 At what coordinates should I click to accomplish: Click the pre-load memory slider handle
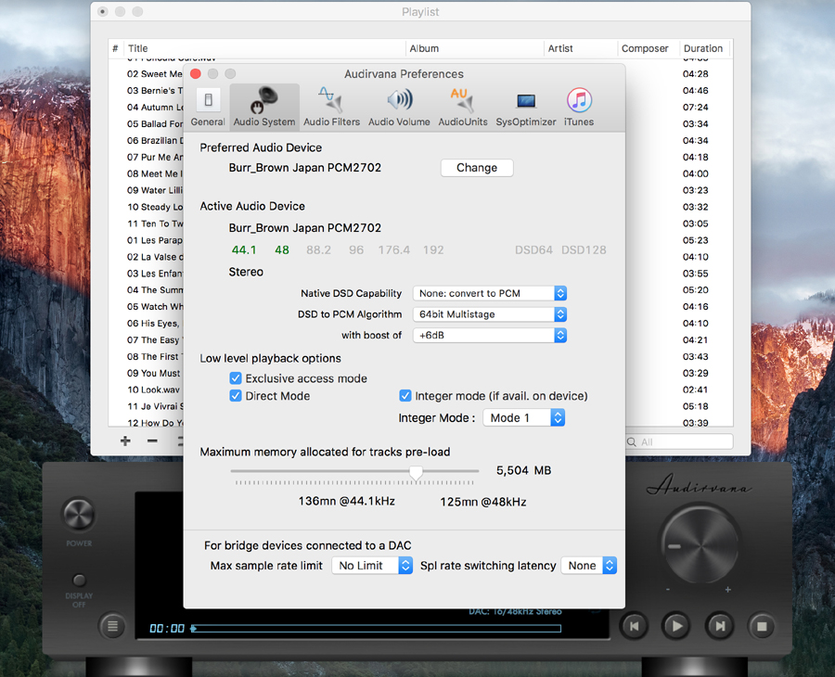tap(416, 472)
